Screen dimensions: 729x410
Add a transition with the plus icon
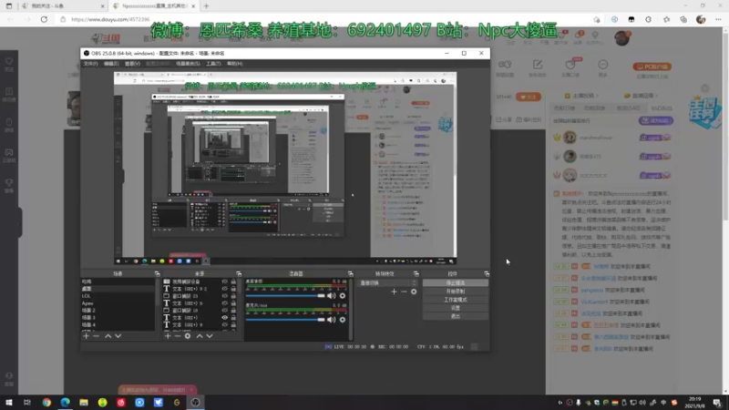[394, 292]
